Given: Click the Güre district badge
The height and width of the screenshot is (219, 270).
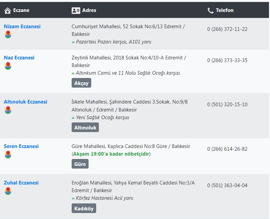Looking at the screenshot, I should click(80, 164).
